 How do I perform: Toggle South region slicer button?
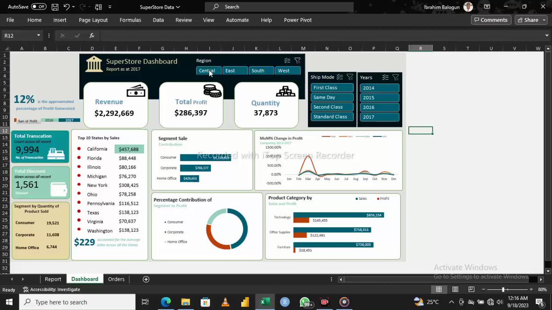(x=262, y=71)
